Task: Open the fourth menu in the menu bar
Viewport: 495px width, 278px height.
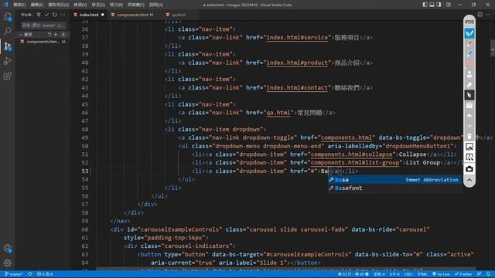Action: coord(80,5)
